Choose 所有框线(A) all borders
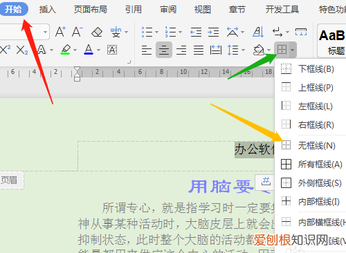Screen dimensions: 346x253 (310, 165)
